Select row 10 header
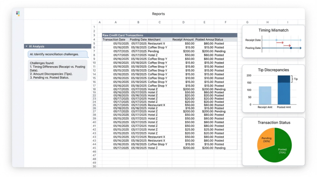The height and width of the screenshot is (177, 317). pos(94,62)
